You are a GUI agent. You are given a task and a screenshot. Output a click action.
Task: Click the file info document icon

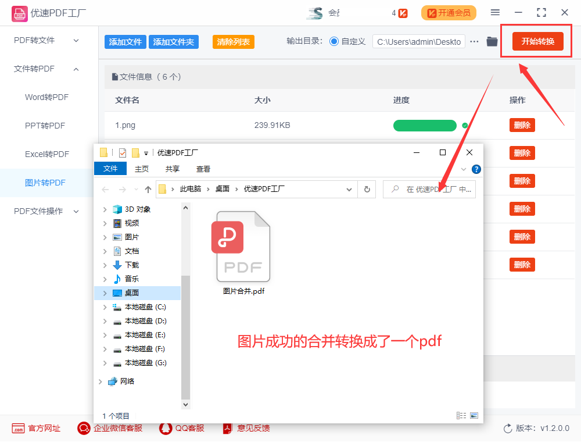(x=115, y=77)
